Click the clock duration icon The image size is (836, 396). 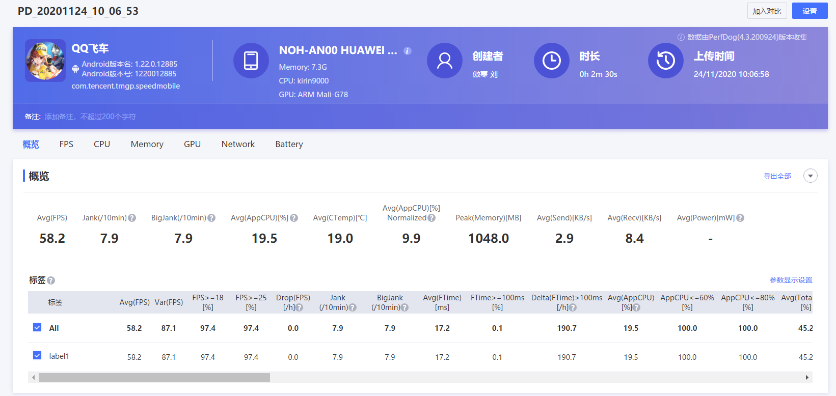[x=552, y=61]
